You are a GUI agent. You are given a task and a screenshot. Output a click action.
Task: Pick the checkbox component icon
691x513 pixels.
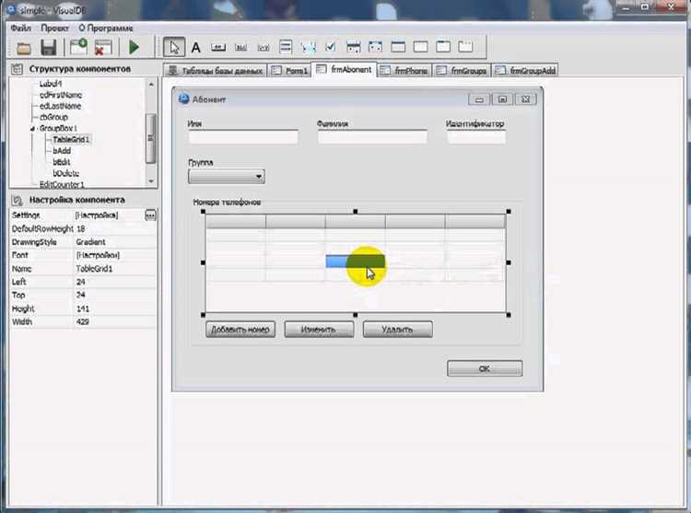(331, 47)
